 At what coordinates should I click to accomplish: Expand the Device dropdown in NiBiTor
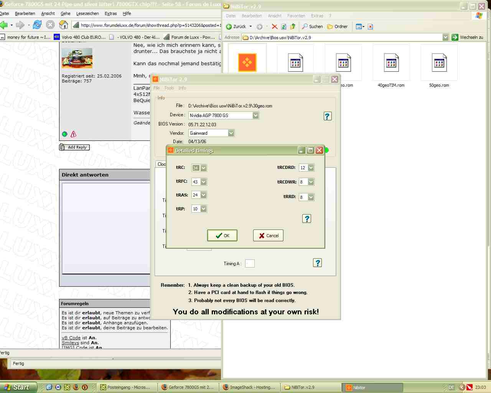(x=256, y=115)
